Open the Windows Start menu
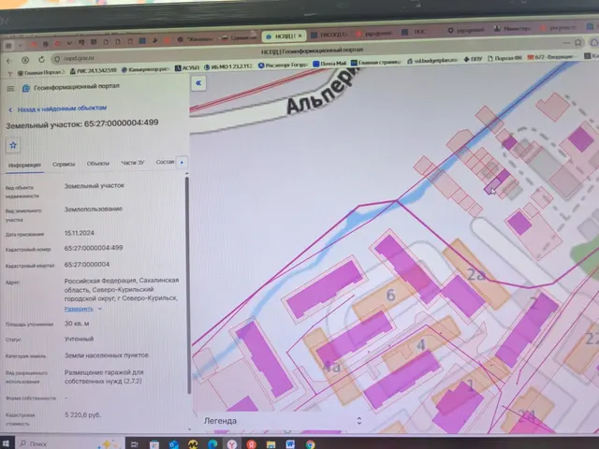This screenshot has height=449, width=599. point(7,443)
